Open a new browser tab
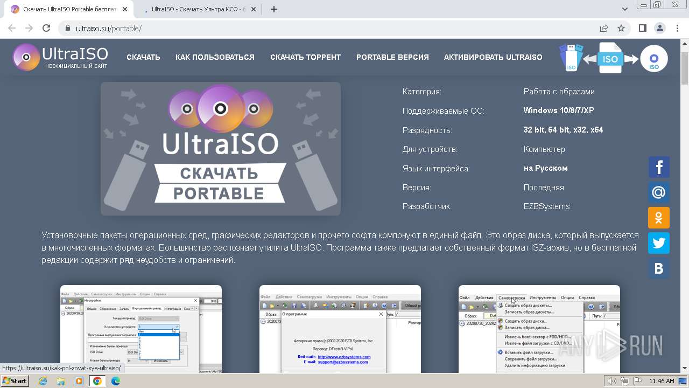The width and height of the screenshot is (689, 388). (274, 9)
